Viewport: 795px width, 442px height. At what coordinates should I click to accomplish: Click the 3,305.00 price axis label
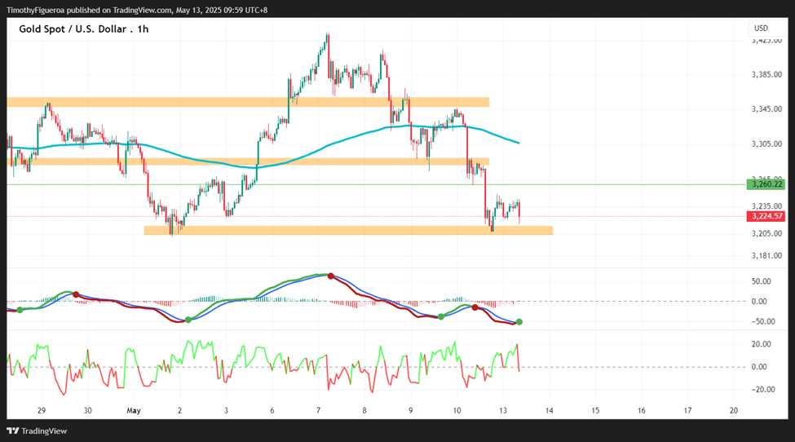766,144
